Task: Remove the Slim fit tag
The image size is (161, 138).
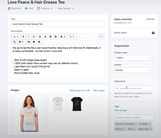Action: click(124, 129)
